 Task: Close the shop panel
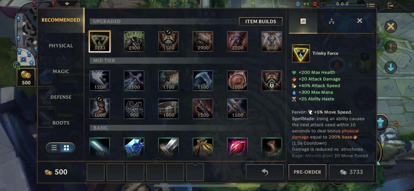point(359,21)
